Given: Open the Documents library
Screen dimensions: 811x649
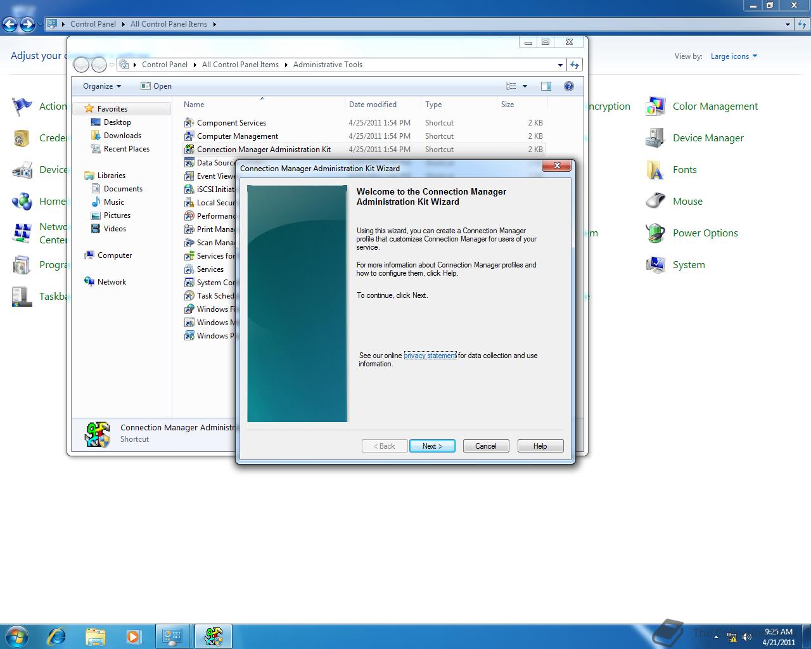Looking at the screenshot, I should 123,189.
